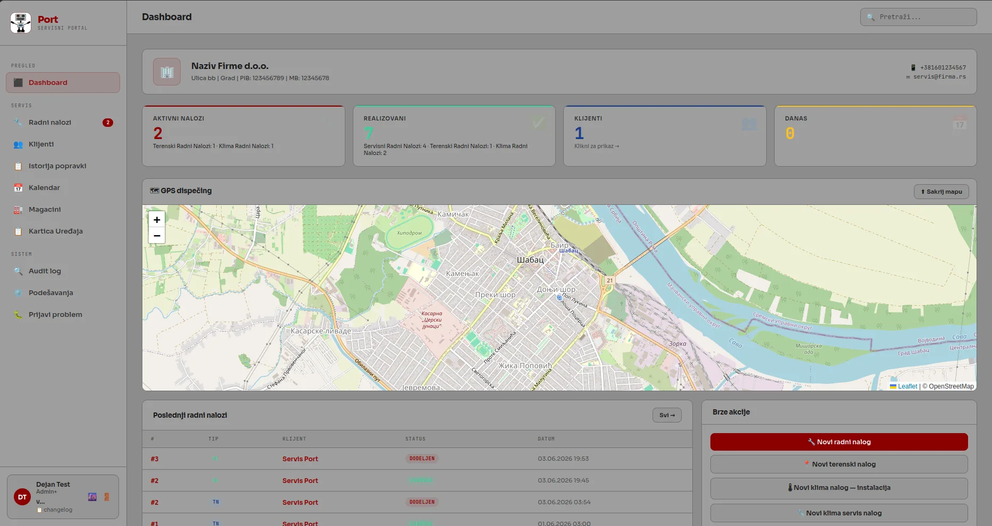This screenshot has width=992, height=526.
Task: Click the KLIJENT column header
Action: (294, 439)
